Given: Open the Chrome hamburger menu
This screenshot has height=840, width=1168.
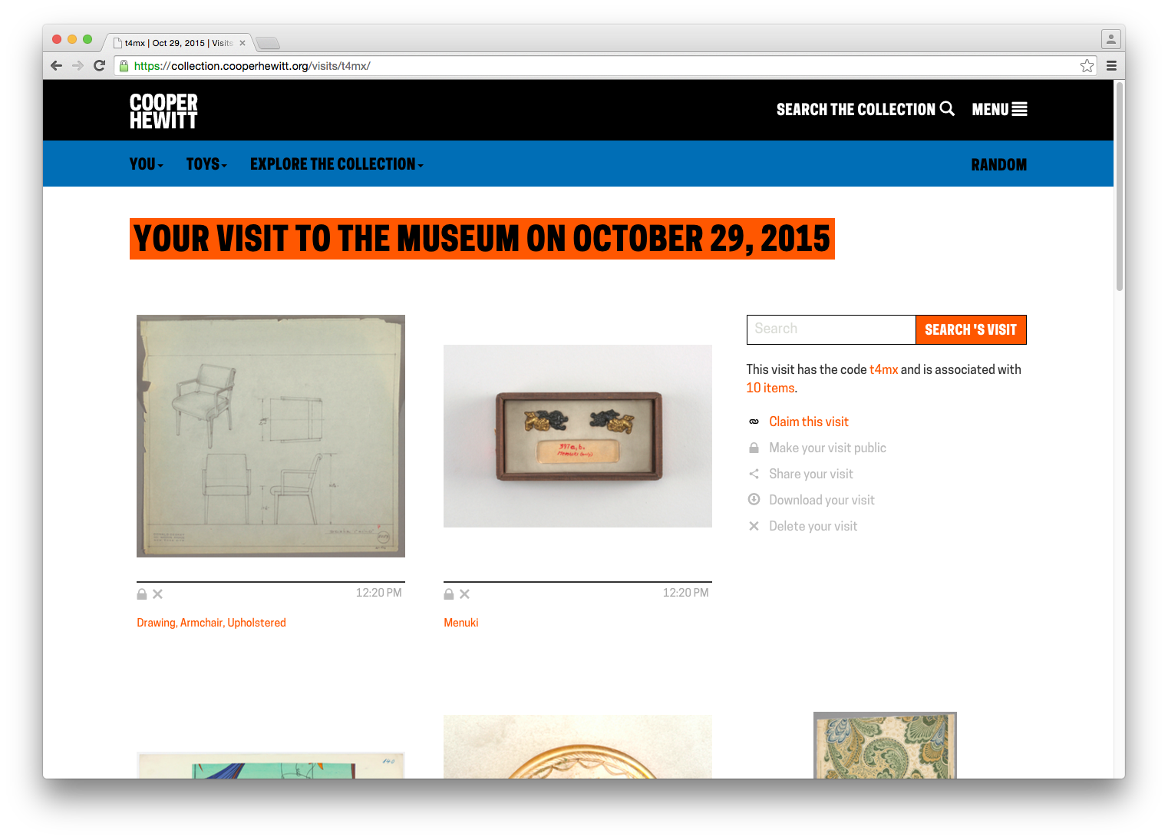Looking at the screenshot, I should (1111, 66).
